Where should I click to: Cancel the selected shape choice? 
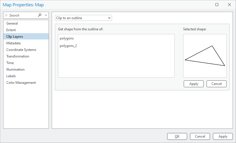216,84
